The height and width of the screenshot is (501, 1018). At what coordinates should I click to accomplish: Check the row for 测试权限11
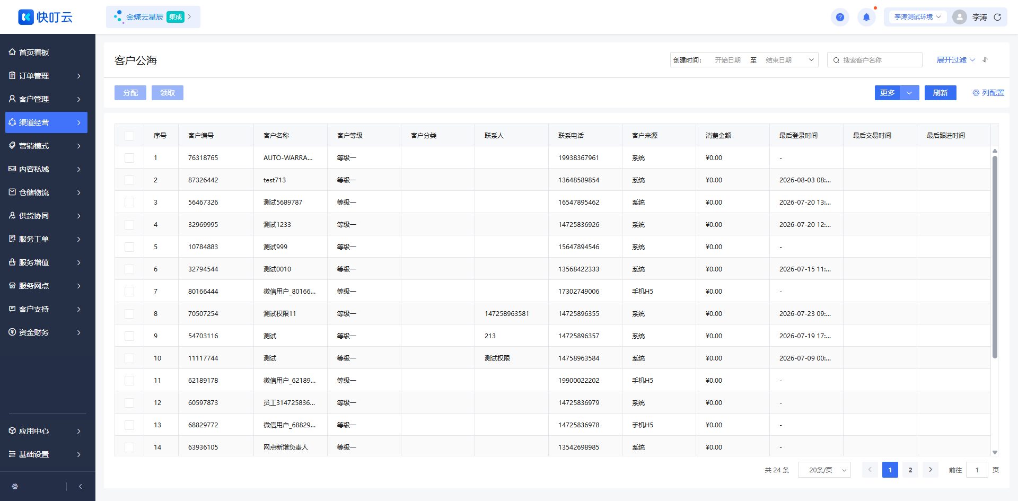(x=129, y=314)
